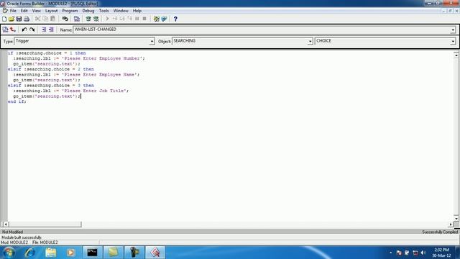Click the 'Module built successfully' message
The image size is (460, 259).
pos(22,237)
